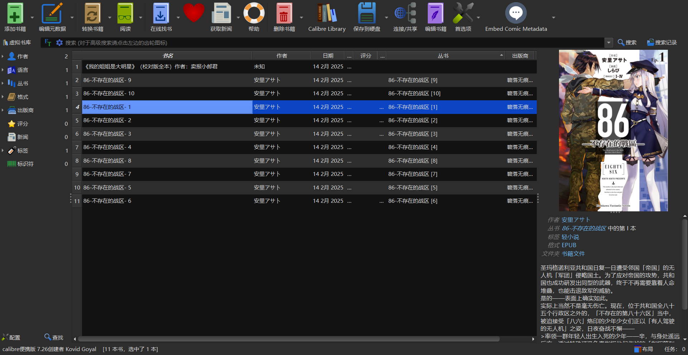Click 86-不存在的战区 series link in details

584,228
